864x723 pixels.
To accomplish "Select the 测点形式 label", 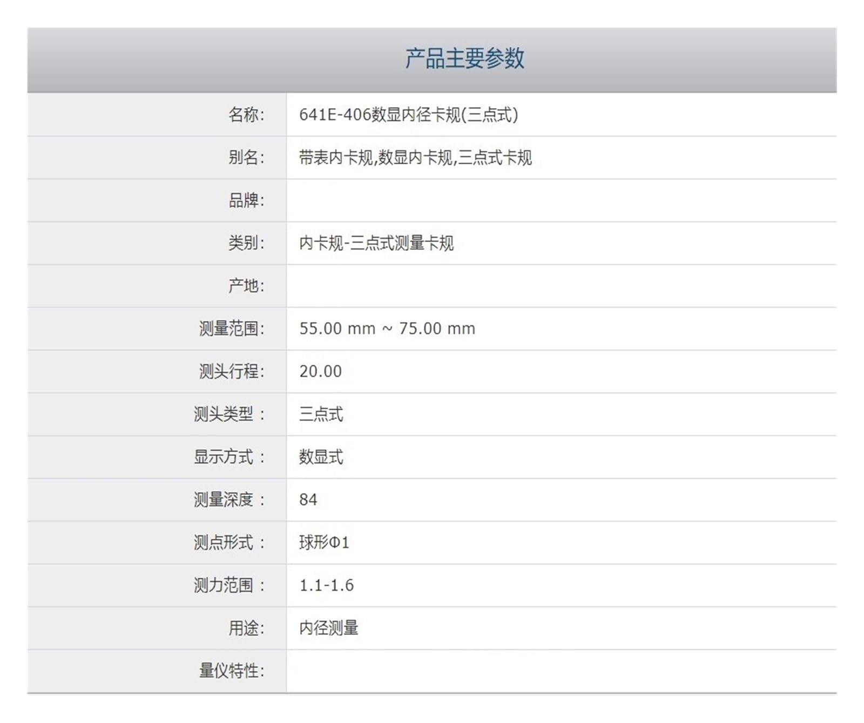I will tap(229, 542).
